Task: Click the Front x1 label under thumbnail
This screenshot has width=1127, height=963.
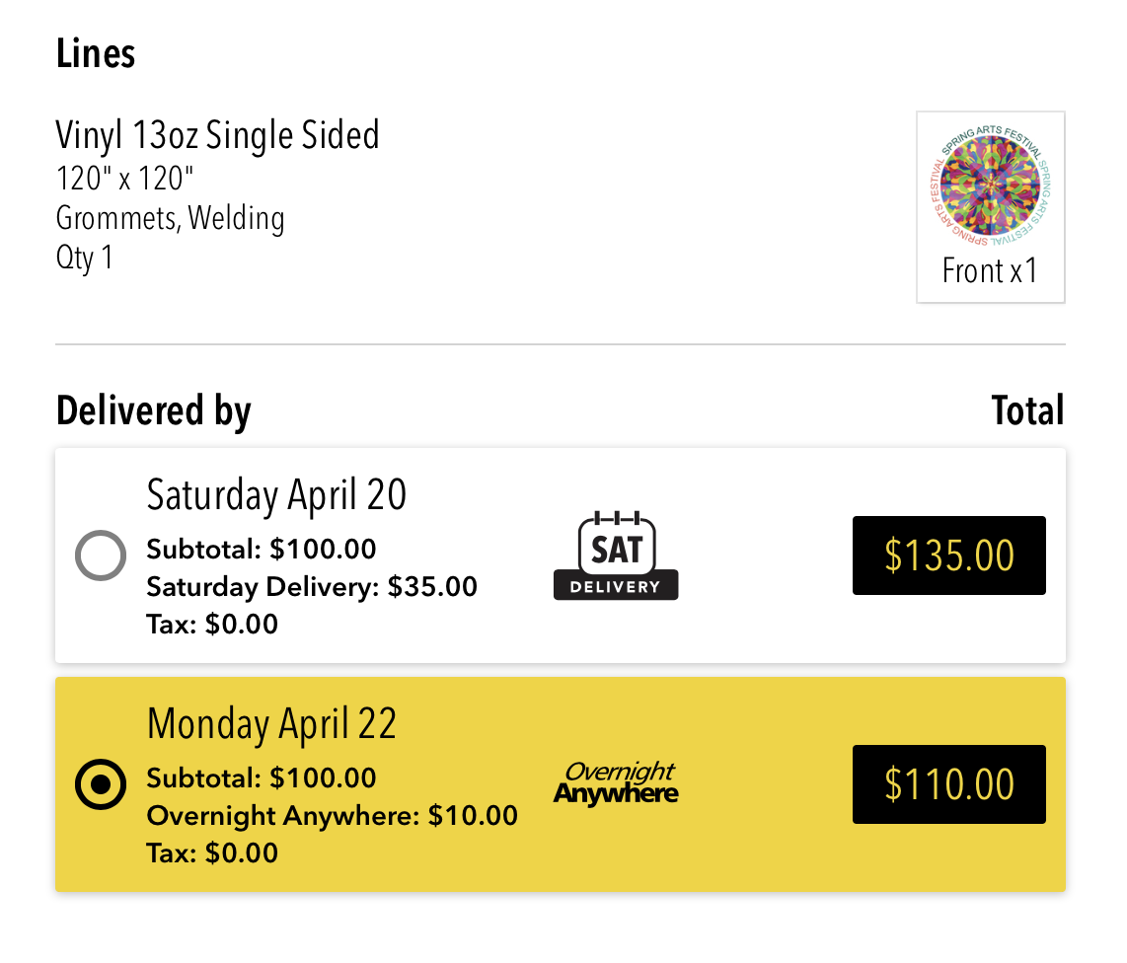Action: [x=991, y=271]
